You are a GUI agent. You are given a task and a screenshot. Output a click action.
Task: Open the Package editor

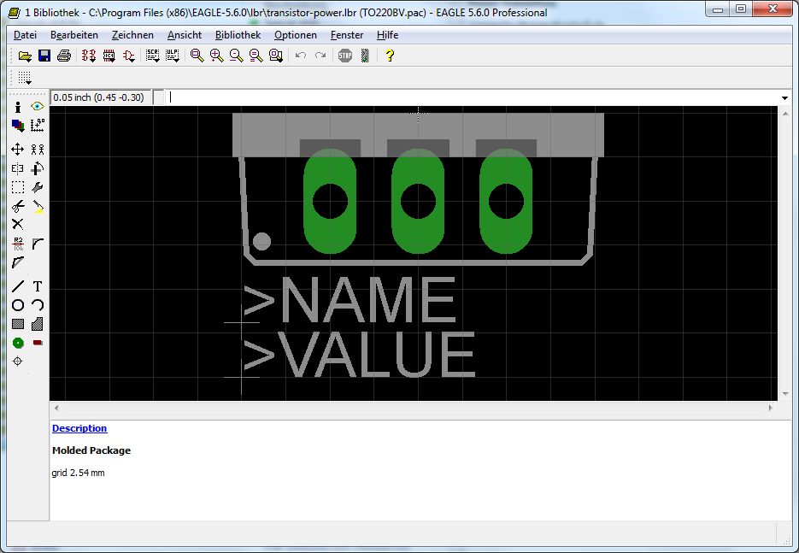click(x=109, y=56)
